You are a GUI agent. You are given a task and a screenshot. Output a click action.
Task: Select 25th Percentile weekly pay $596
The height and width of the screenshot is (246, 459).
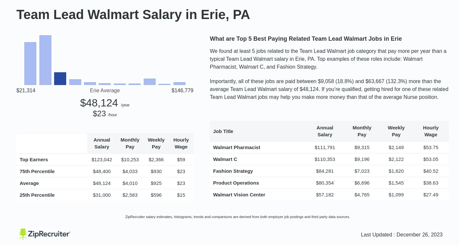pos(156,195)
